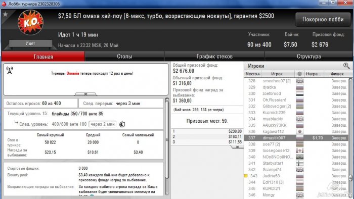The height and width of the screenshot is (199, 354).
Task: Click largest stack value 58 822
Action: pyautogui.click(x=50, y=142)
